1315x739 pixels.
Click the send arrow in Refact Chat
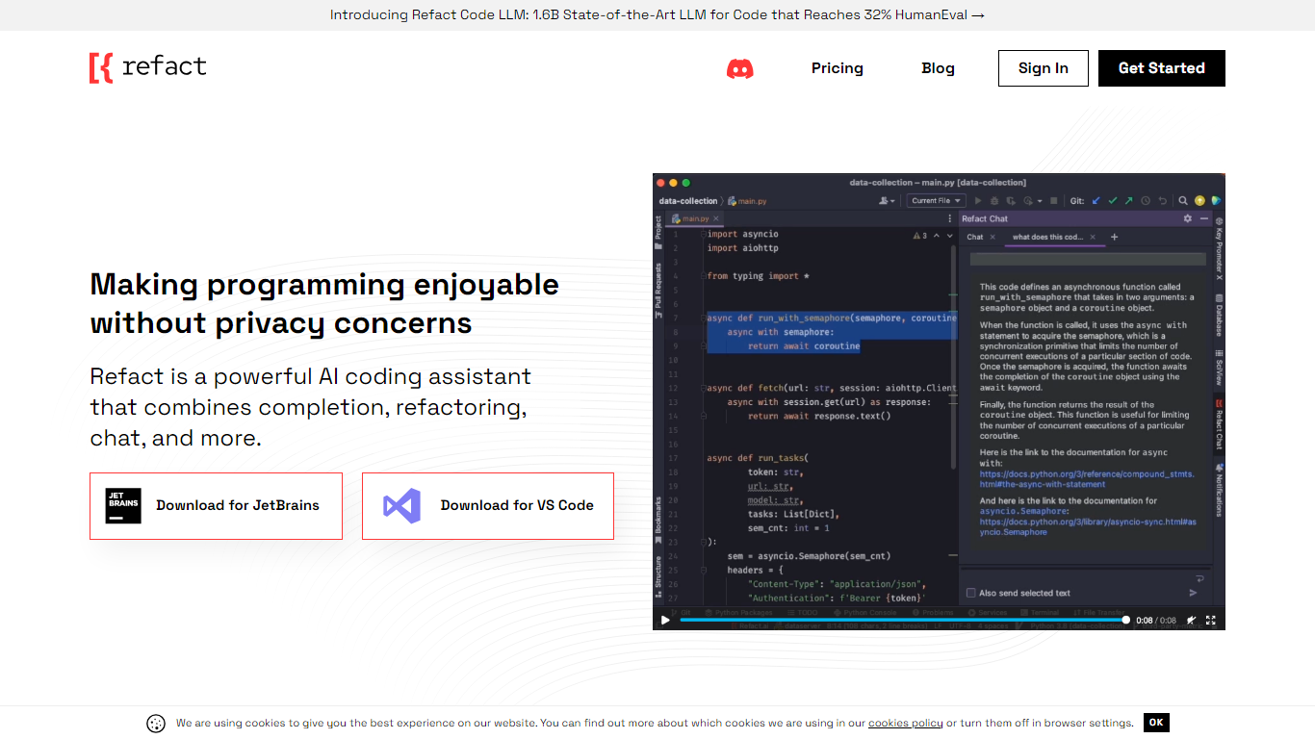1194,593
